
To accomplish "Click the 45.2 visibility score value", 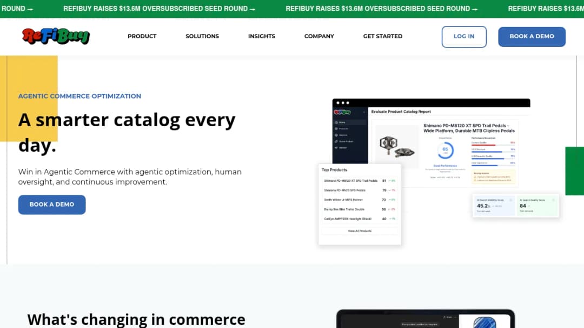I will (483, 206).
